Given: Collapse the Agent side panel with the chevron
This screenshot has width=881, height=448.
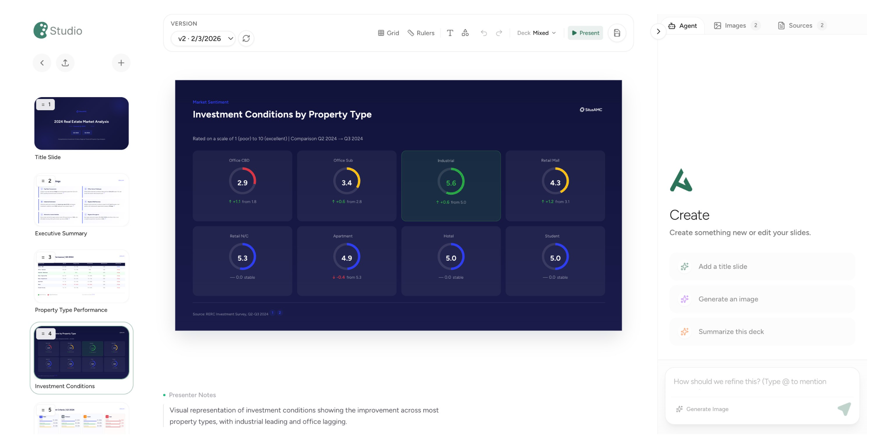Looking at the screenshot, I should pyautogui.click(x=658, y=32).
